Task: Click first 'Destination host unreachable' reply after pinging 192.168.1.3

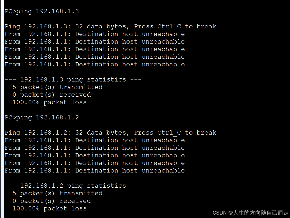Action: tap(95, 34)
